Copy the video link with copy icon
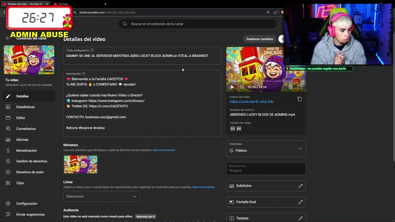395x222 pixels. click(x=299, y=99)
